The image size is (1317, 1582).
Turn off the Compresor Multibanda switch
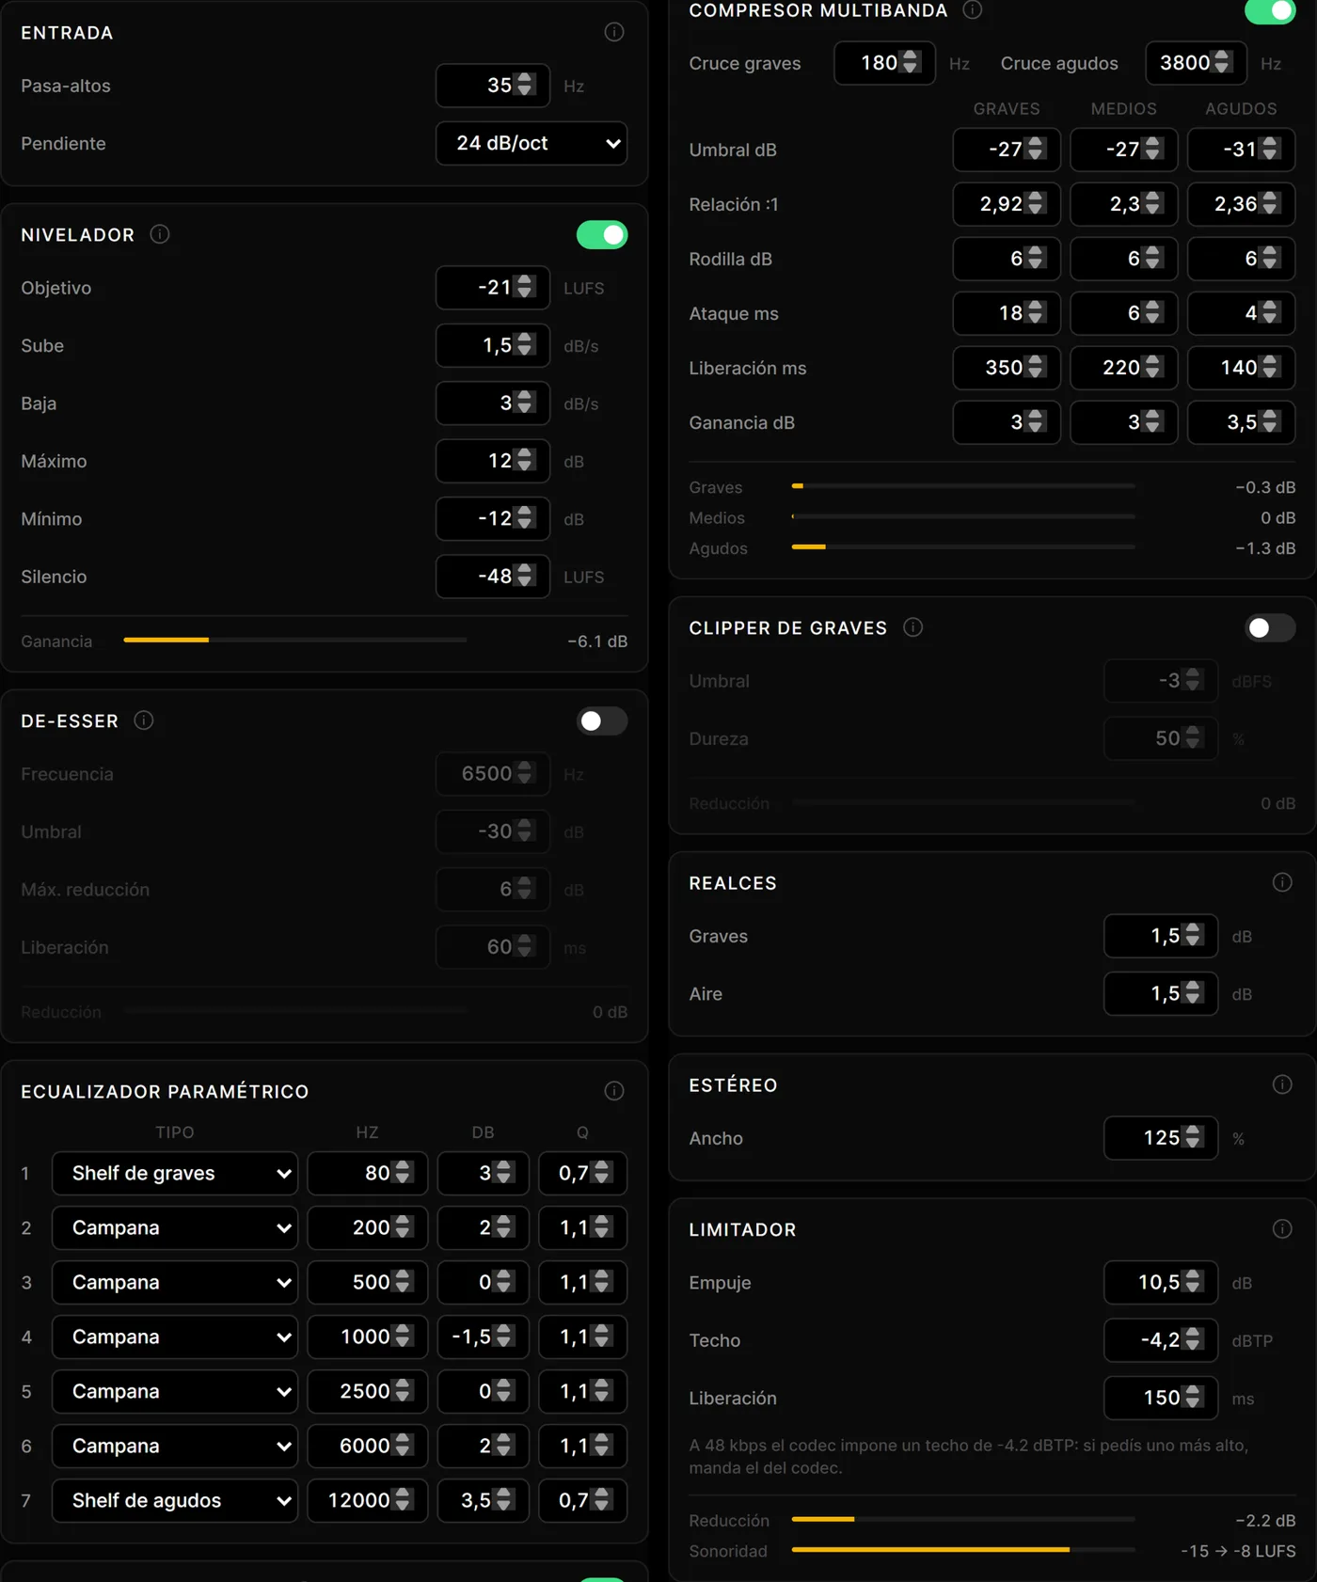1270,11
